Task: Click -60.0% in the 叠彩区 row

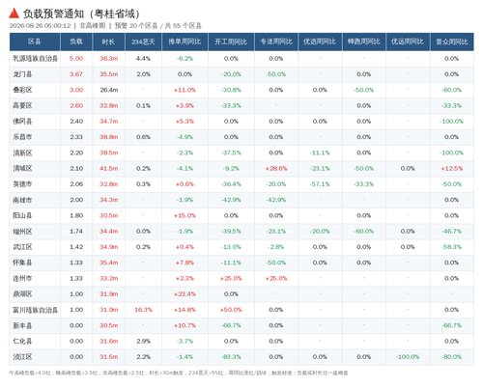Action: [451, 90]
